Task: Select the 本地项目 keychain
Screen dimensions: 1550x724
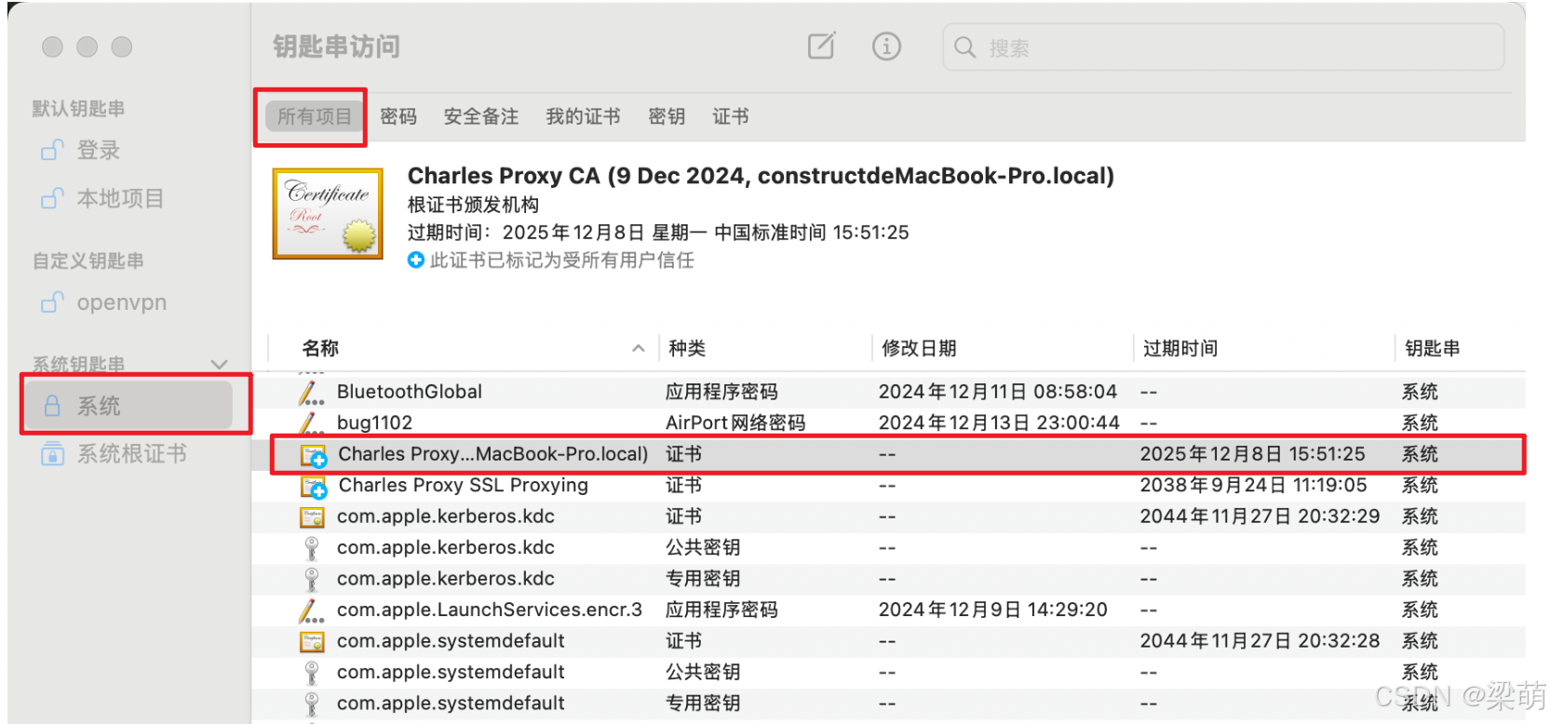Action: tap(120, 198)
